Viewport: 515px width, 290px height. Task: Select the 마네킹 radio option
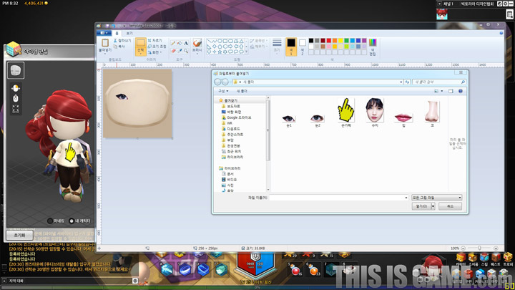click(x=50, y=220)
